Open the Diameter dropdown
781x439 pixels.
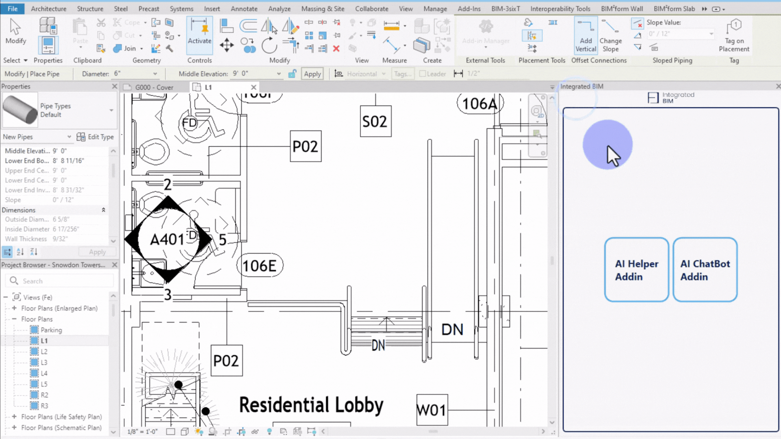(155, 74)
